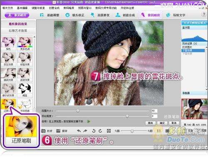
Task: Open the first menu bar item 相片文件
Action: pos(7,8)
